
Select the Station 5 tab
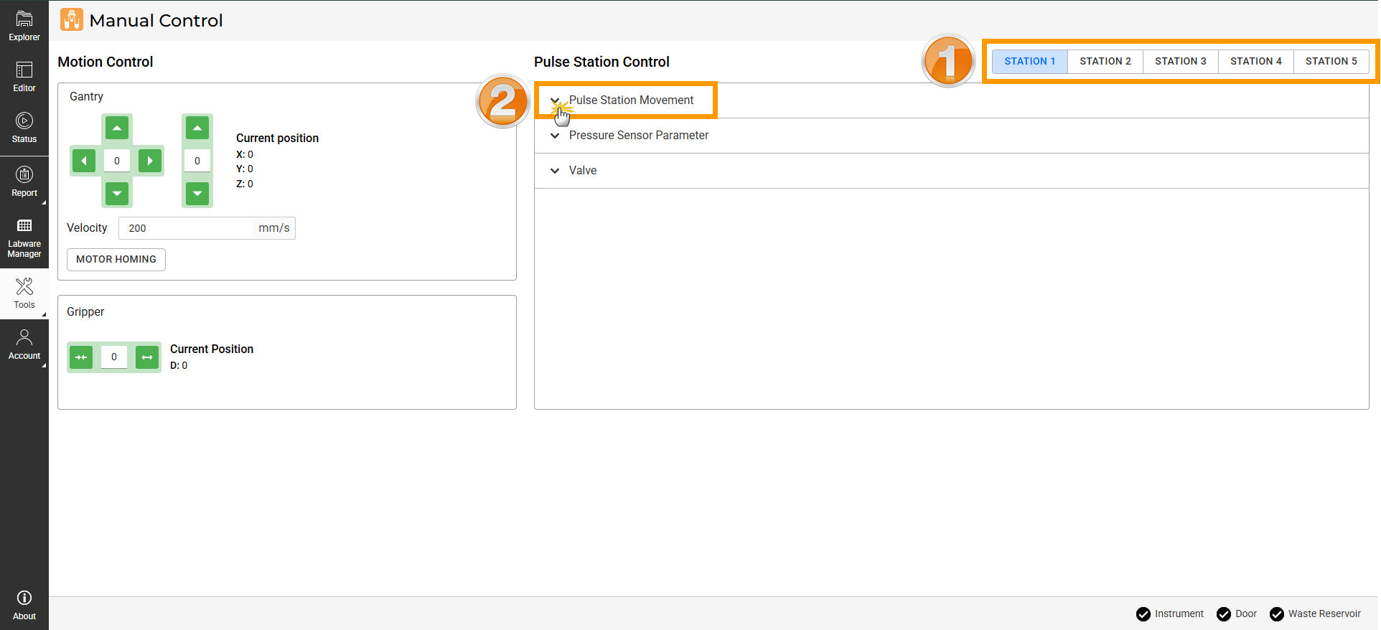(1331, 62)
